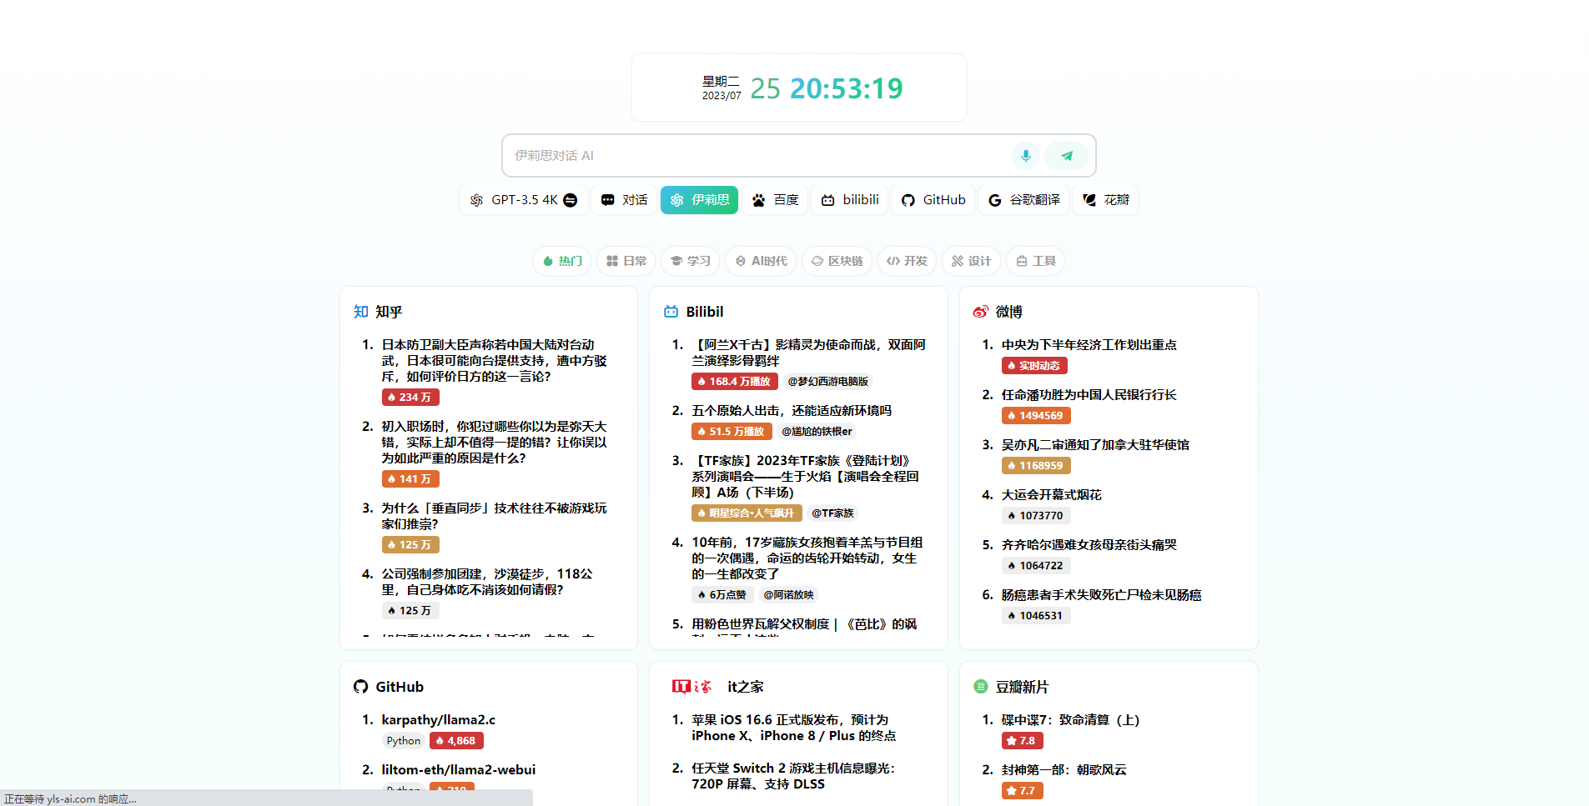Screen dimensions: 1589x806
Task: Open Weibo topic 中央为下半年经济工作划出重点
Action: [x=1089, y=344]
